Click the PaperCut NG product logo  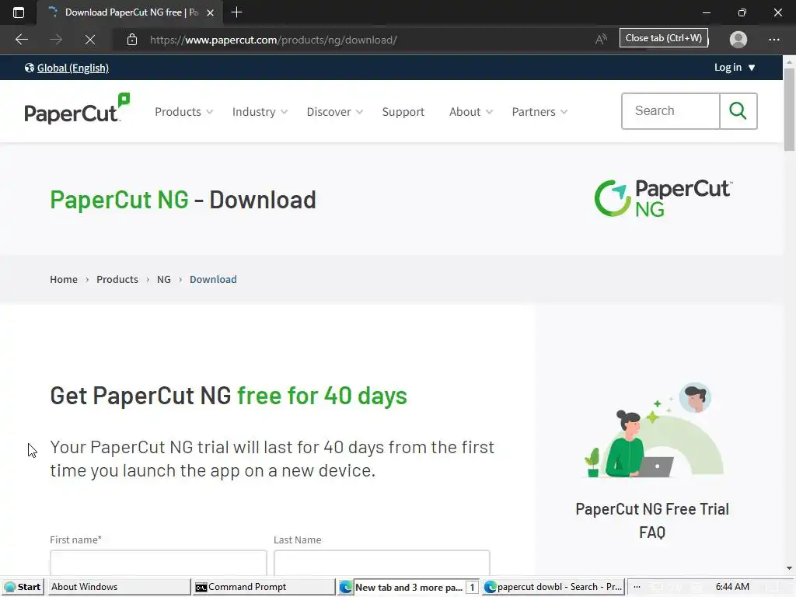664,198
